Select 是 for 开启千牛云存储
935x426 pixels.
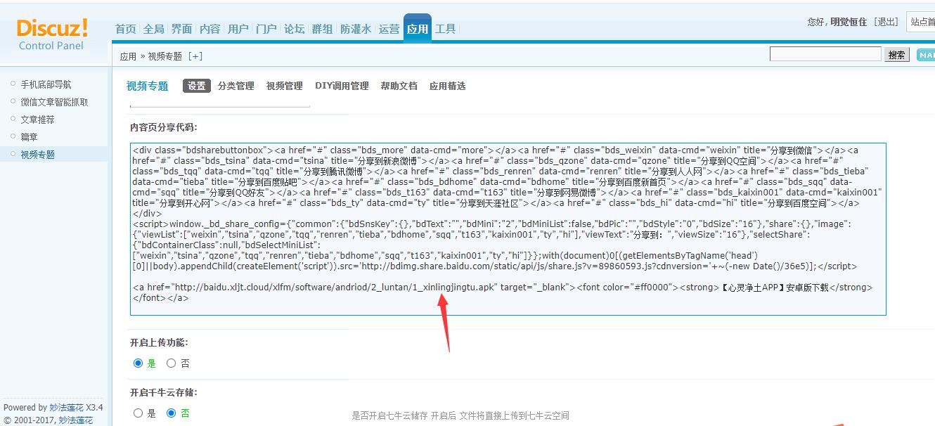tap(138, 413)
